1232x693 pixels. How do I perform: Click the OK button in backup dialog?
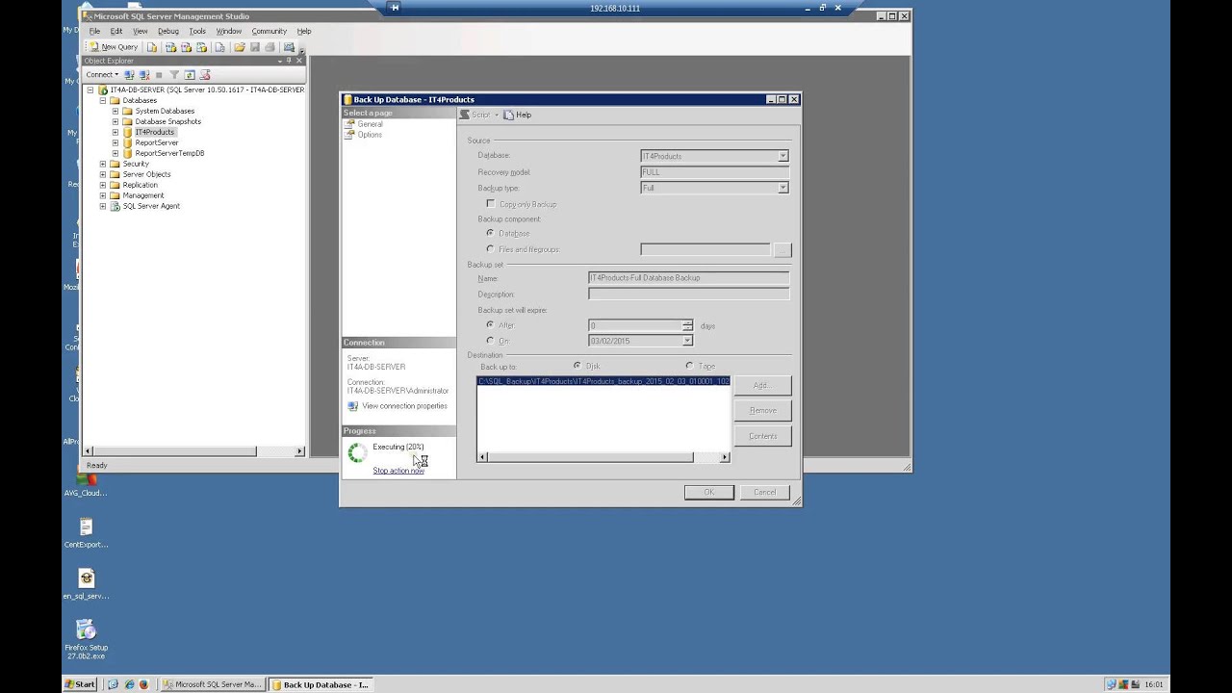tap(709, 492)
